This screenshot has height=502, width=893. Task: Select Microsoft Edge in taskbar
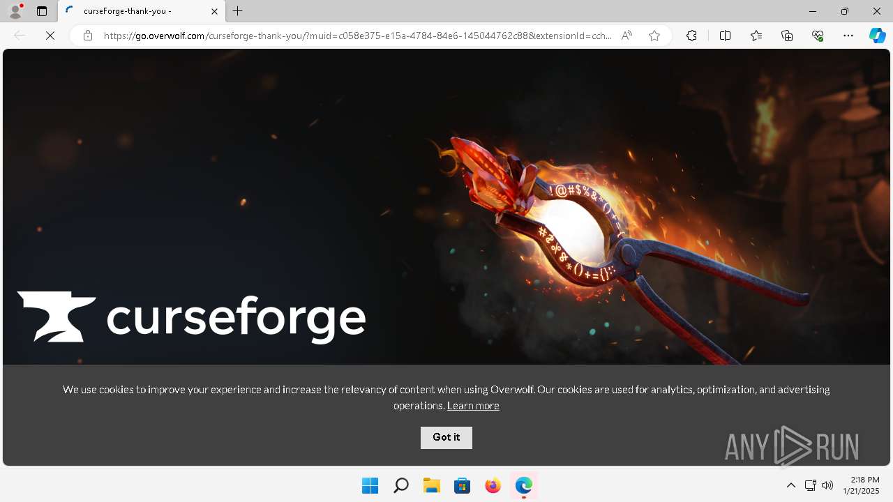[x=523, y=485]
